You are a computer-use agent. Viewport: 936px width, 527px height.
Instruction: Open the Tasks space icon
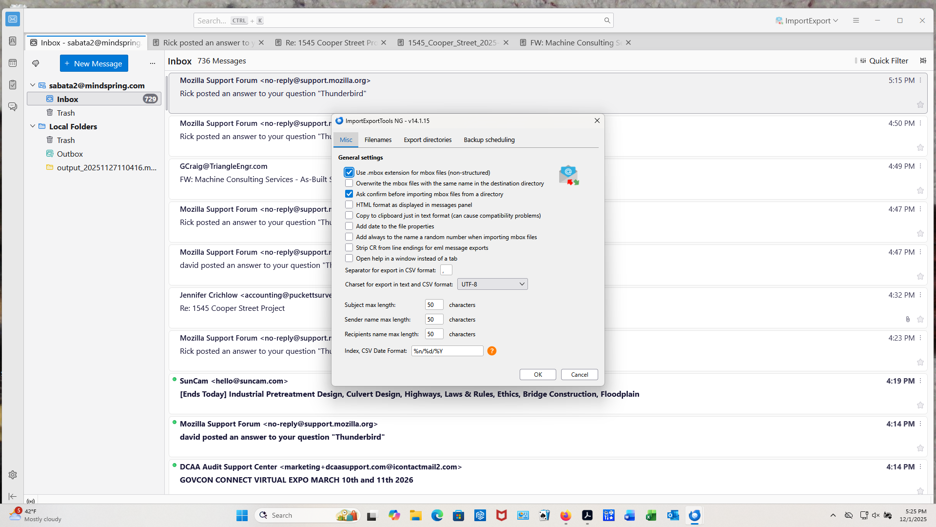coord(13,85)
